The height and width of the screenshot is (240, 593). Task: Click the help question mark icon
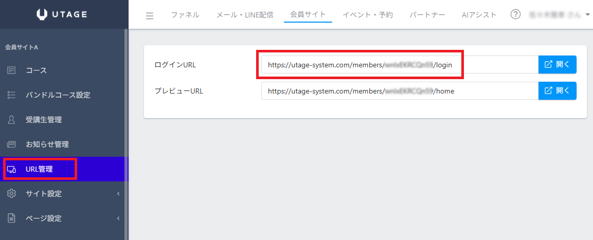[x=515, y=14]
